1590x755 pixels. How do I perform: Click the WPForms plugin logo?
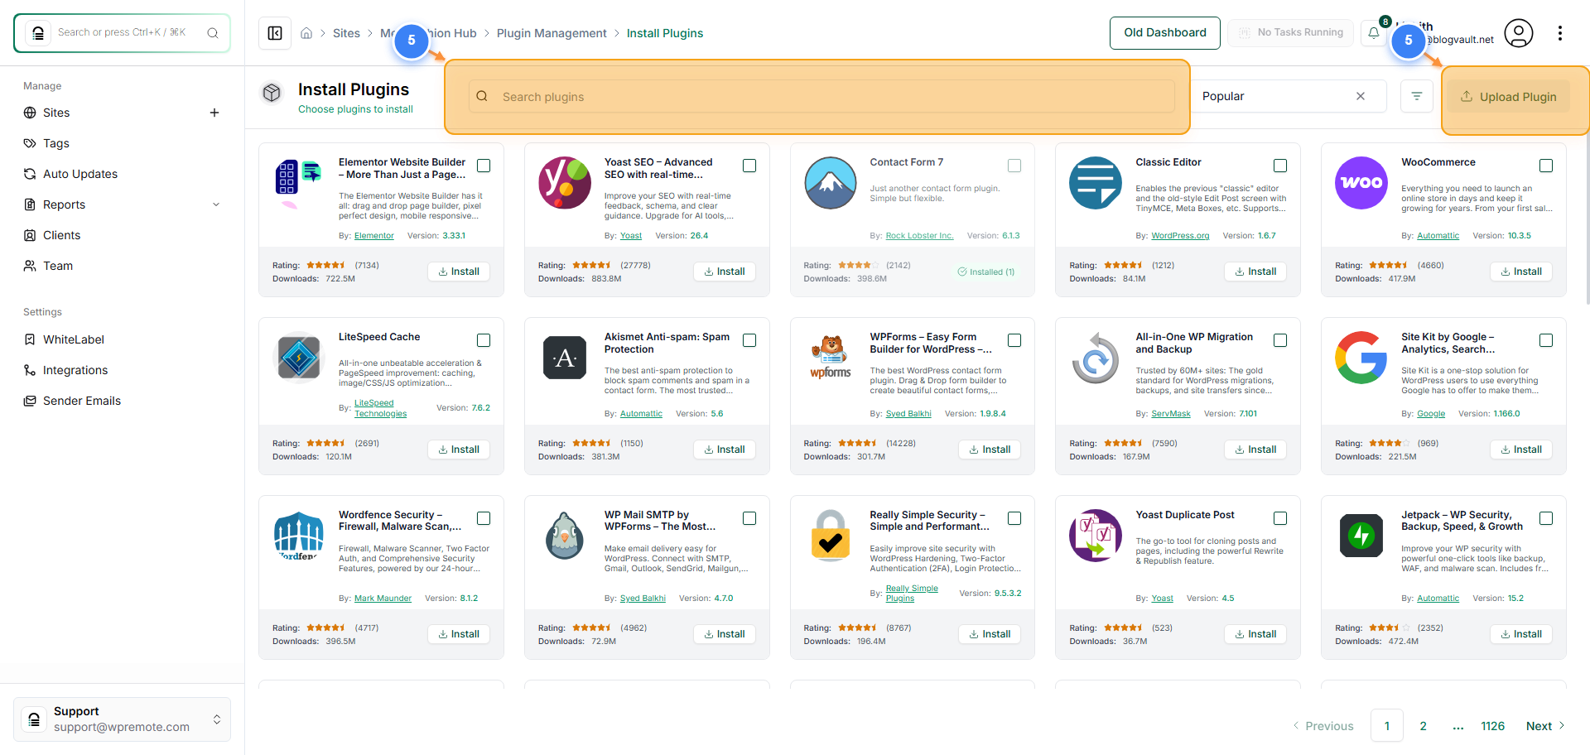pos(830,358)
